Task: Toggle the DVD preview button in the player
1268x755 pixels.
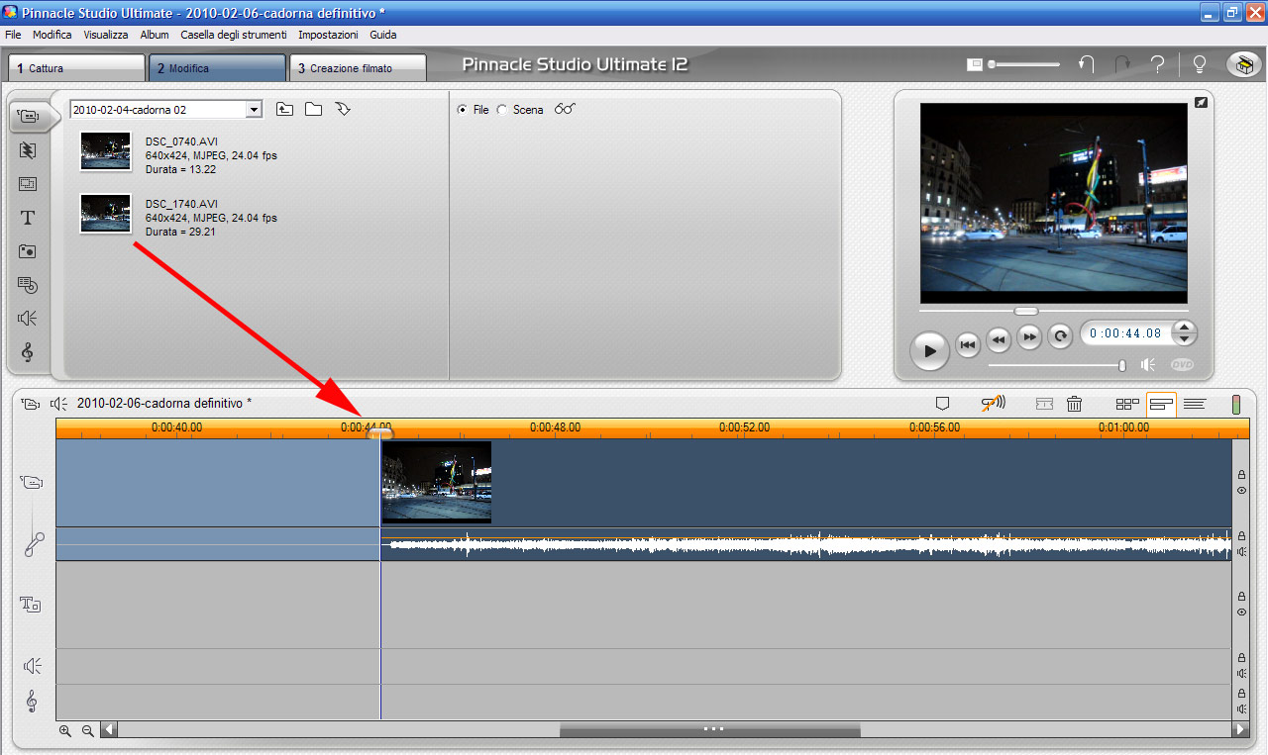Action: [1182, 365]
